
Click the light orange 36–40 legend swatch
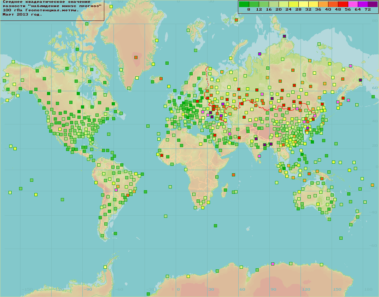pos(323,4)
